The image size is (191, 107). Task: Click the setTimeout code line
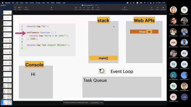(x=41, y=32)
